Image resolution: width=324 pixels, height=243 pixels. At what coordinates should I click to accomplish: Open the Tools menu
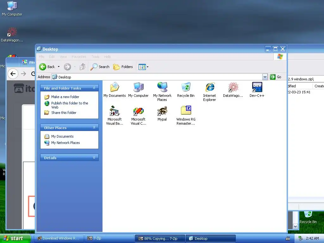point(95,57)
